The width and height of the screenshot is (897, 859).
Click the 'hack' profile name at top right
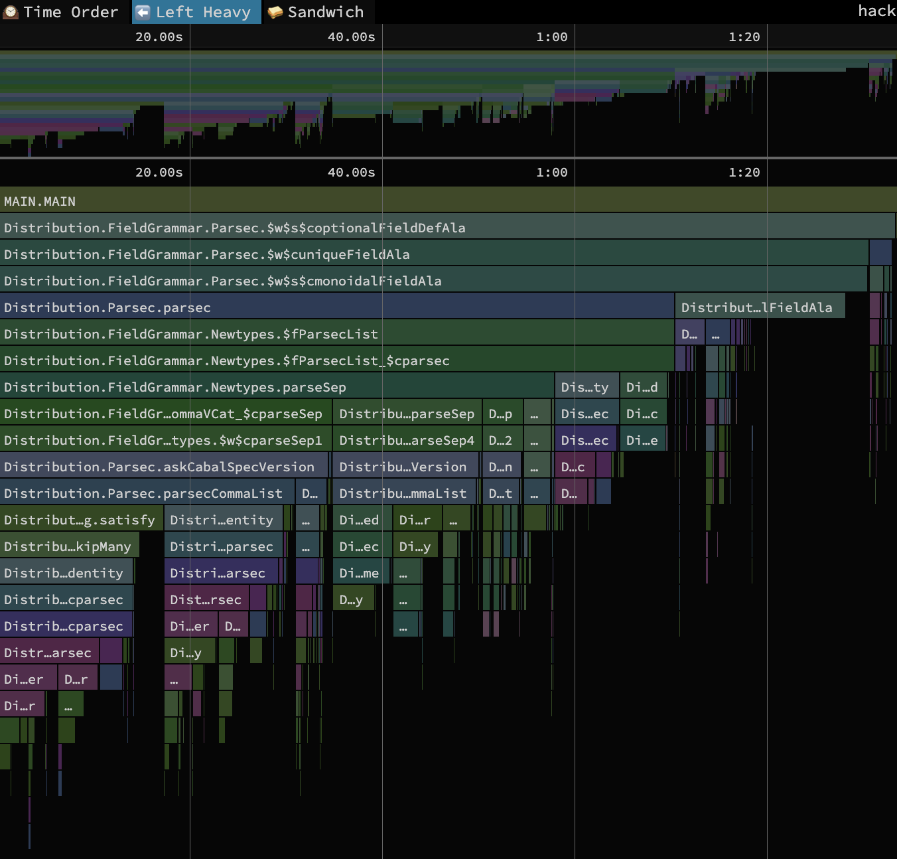876,11
